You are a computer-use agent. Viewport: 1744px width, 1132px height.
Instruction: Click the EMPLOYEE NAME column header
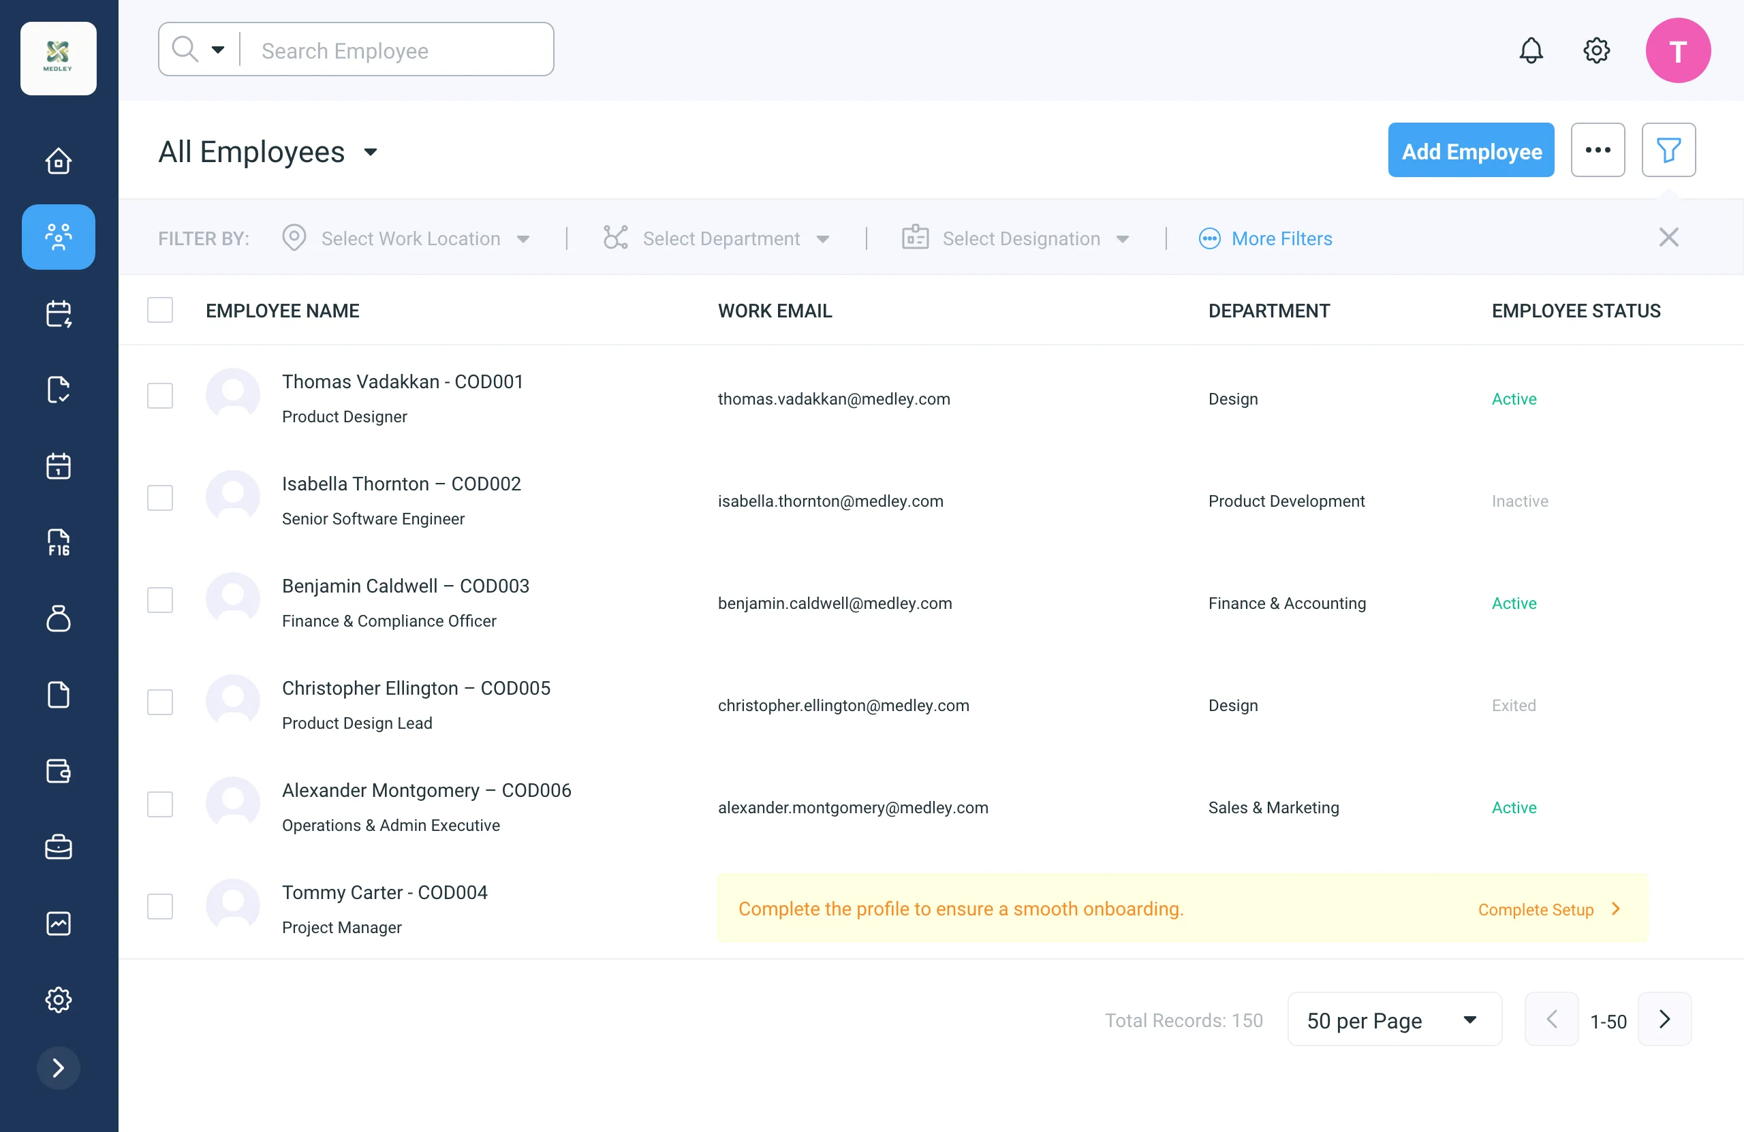(282, 311)
